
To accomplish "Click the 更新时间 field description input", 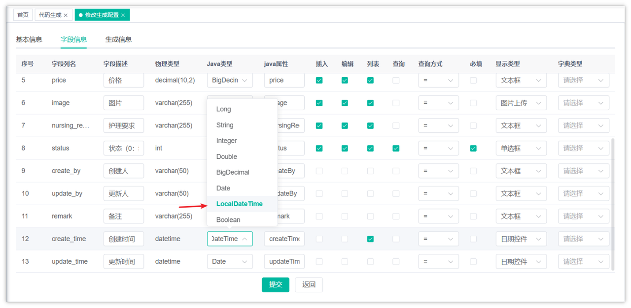I will (x=124, y=261).
